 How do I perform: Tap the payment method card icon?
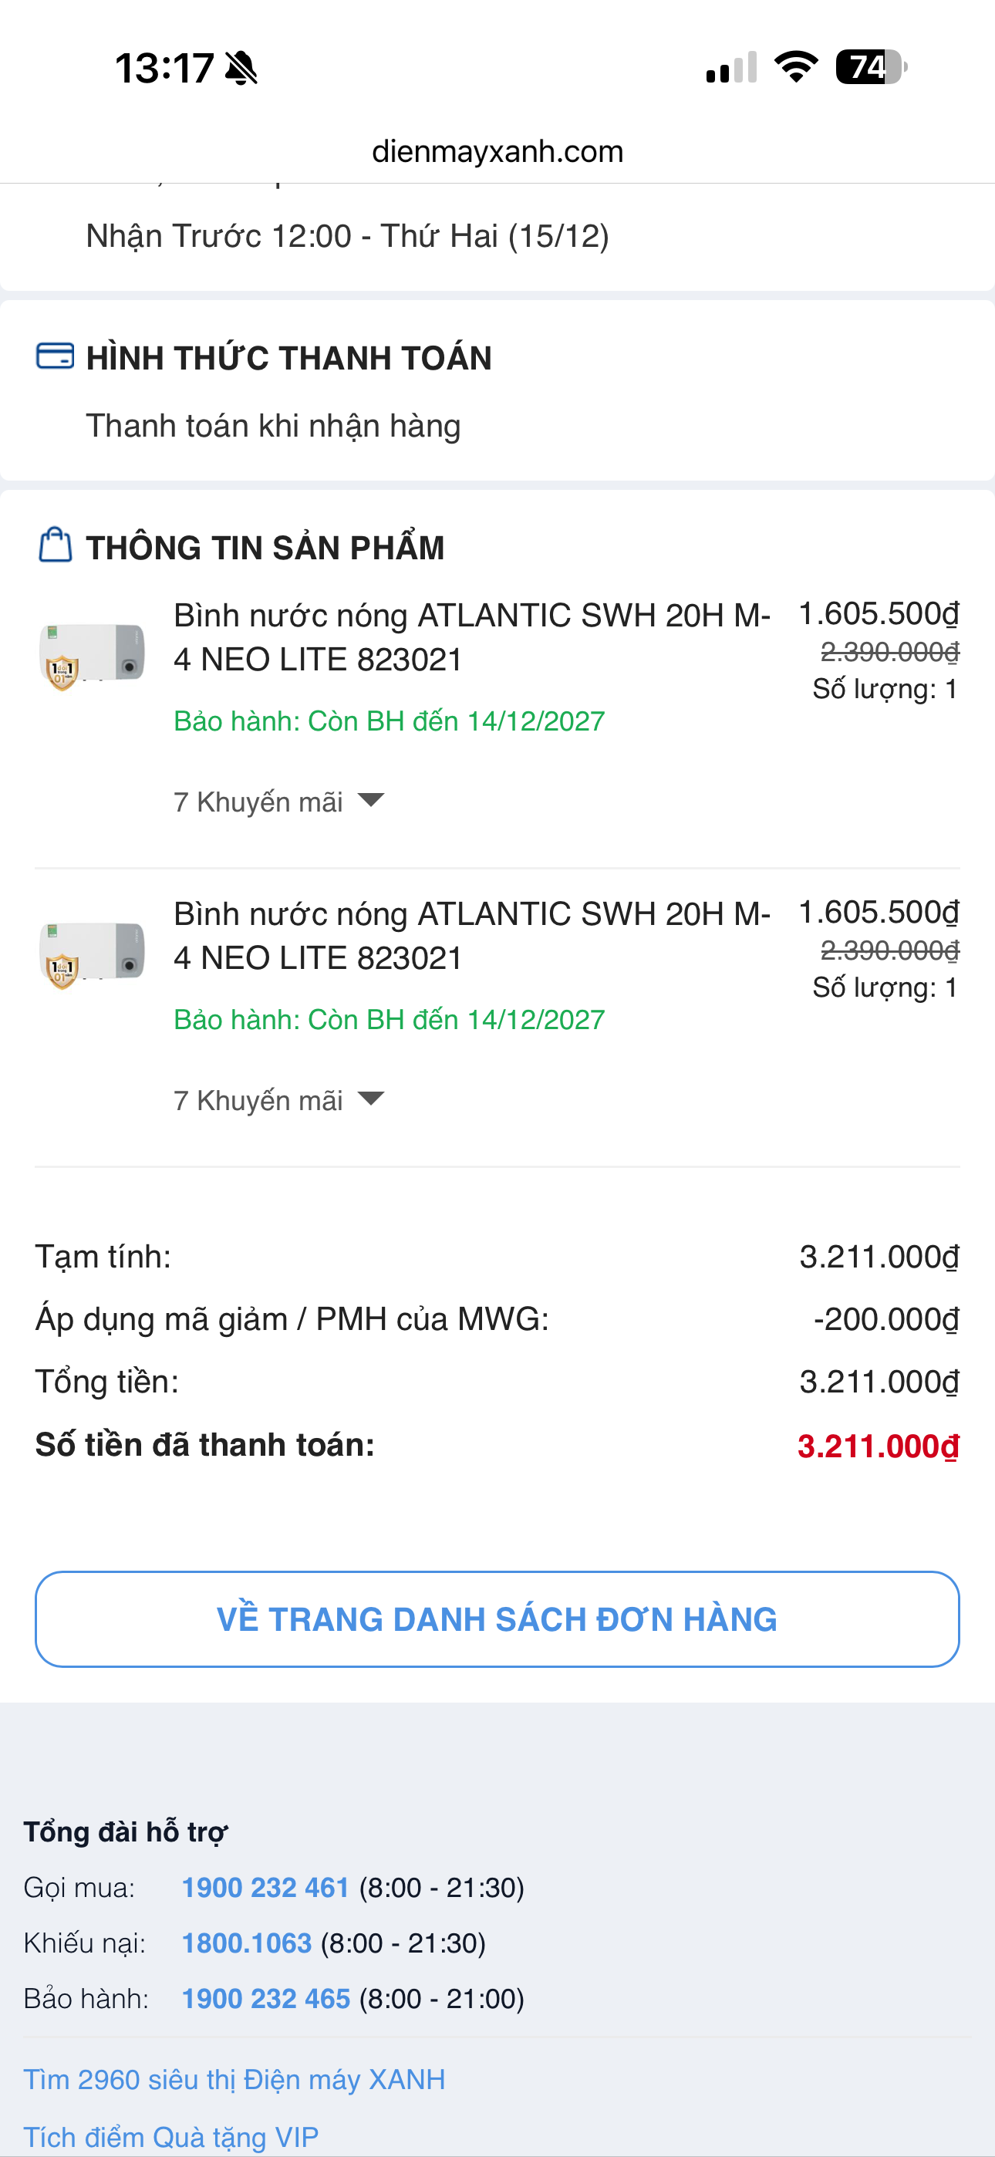coord(56,356)
